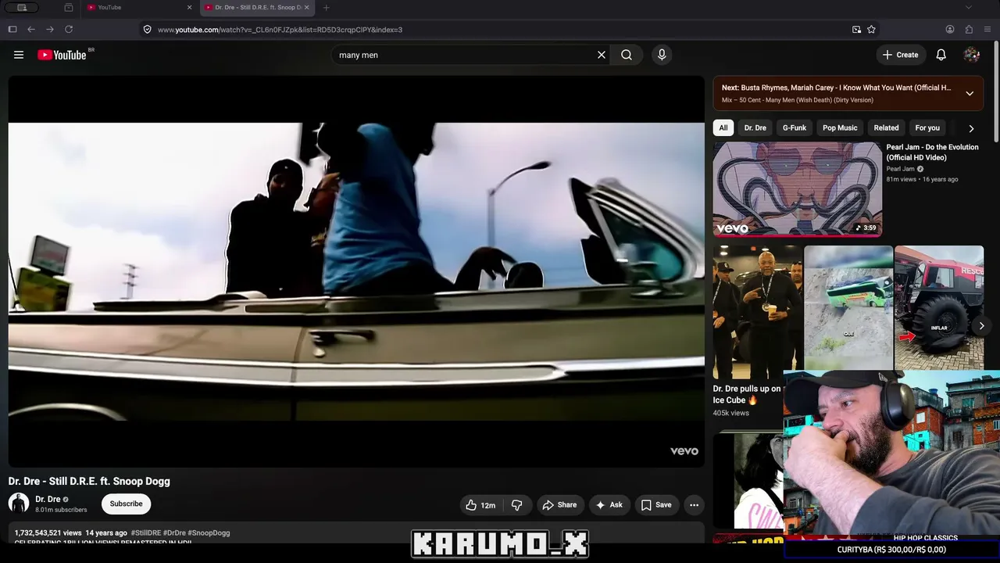Click the Ask button
This screenshot has height=563, width=1000.
point(609,505)
